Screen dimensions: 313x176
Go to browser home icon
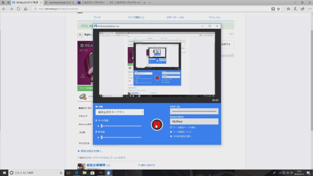(25, 9)
